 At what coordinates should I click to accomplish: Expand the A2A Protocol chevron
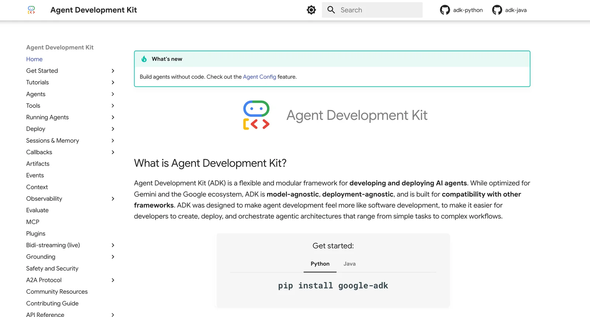[113, 280]
